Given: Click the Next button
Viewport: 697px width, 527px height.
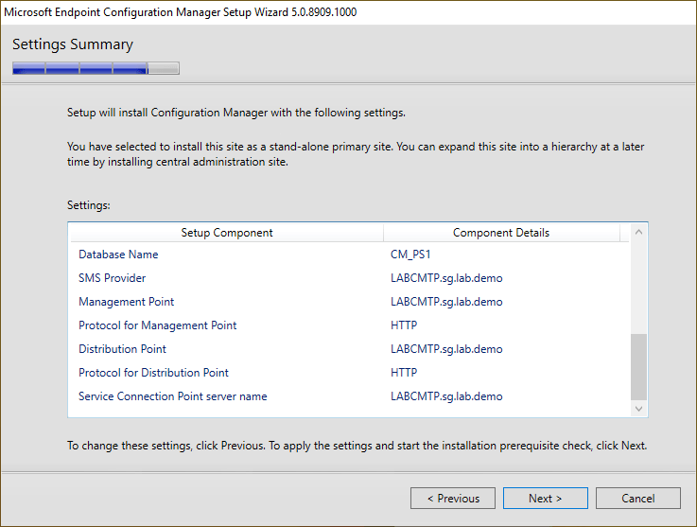Looking at the screenshot, I should (545, 499).
